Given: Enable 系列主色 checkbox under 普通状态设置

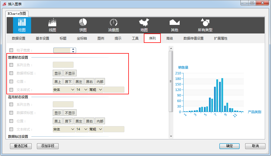Looking at the screenshot, I should 11,65.
